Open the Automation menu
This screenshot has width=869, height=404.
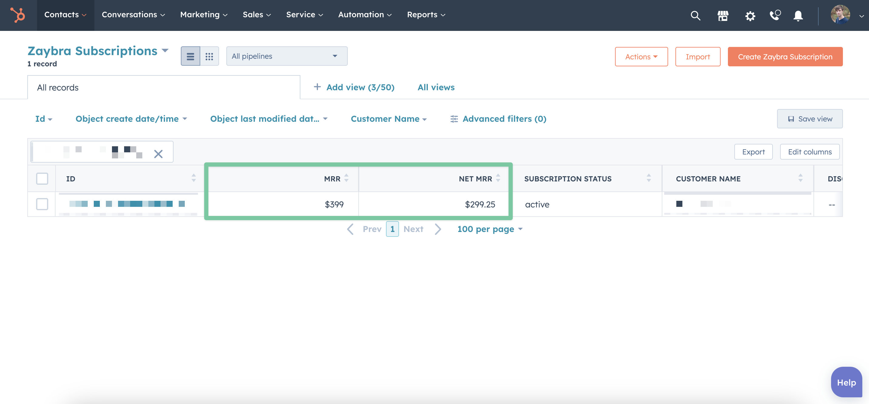tap(365, 15)
